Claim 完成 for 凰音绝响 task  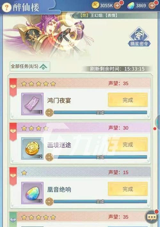(128, 189)
